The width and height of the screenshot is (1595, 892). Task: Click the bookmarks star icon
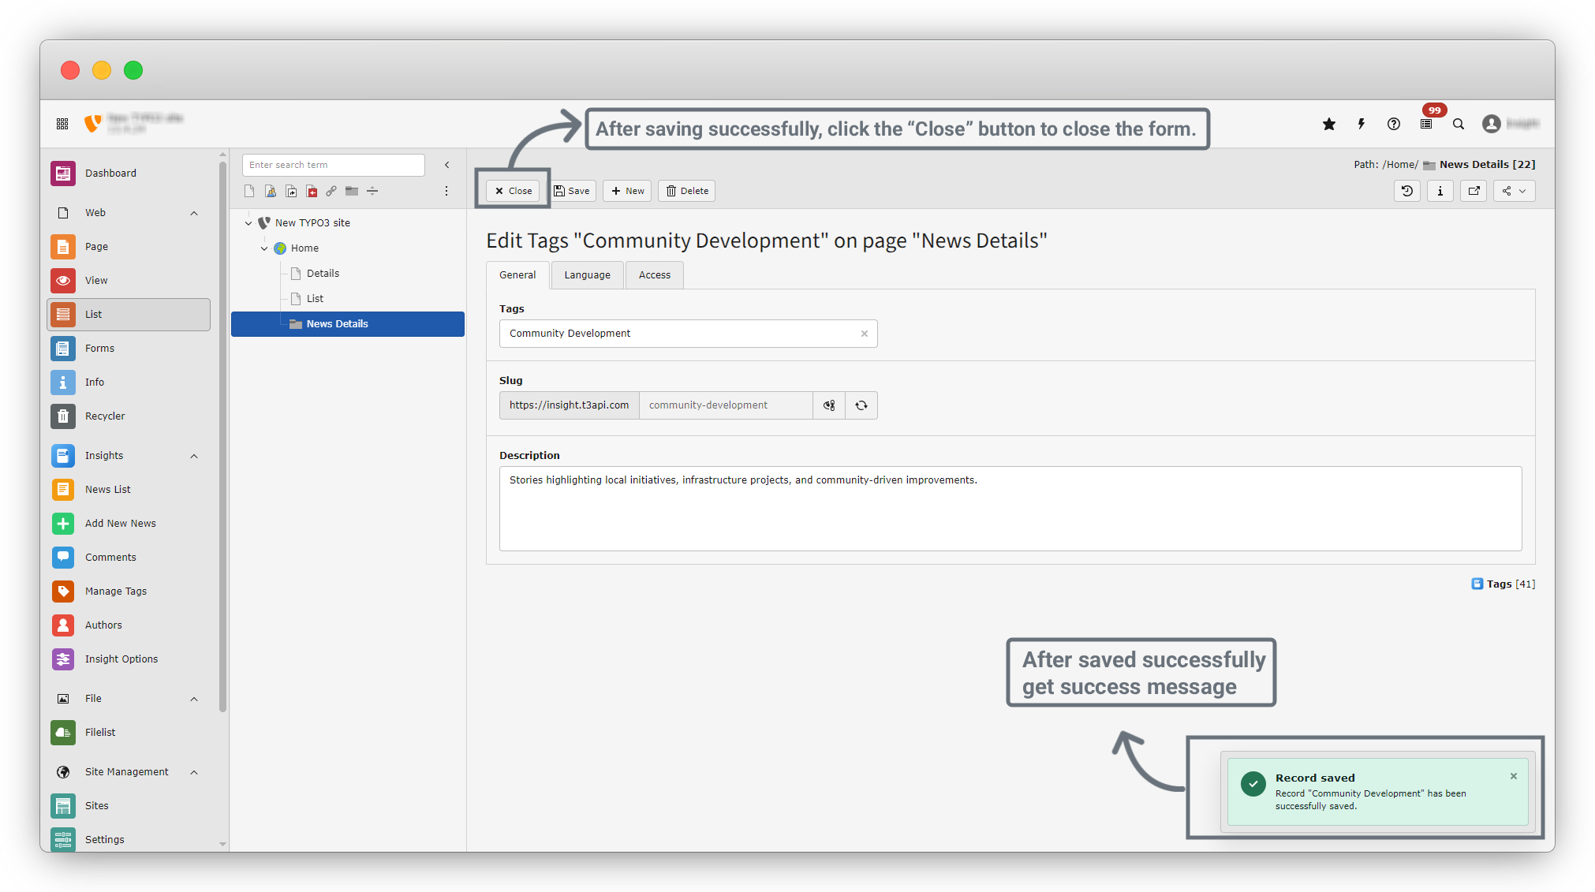coord(1329,124)
